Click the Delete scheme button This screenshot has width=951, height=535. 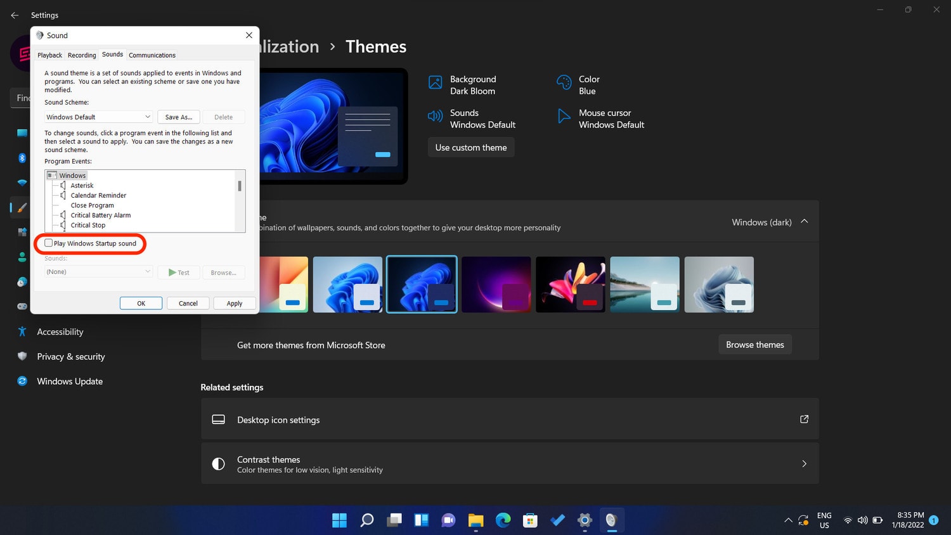[x=223, y=117]
